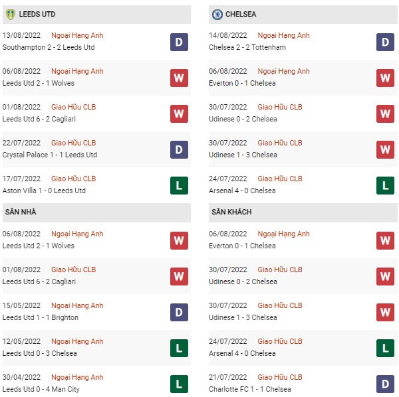
Task: Select the Everton 0-1 Chelsea match under Sân Khách
Action: coord(242,246)
